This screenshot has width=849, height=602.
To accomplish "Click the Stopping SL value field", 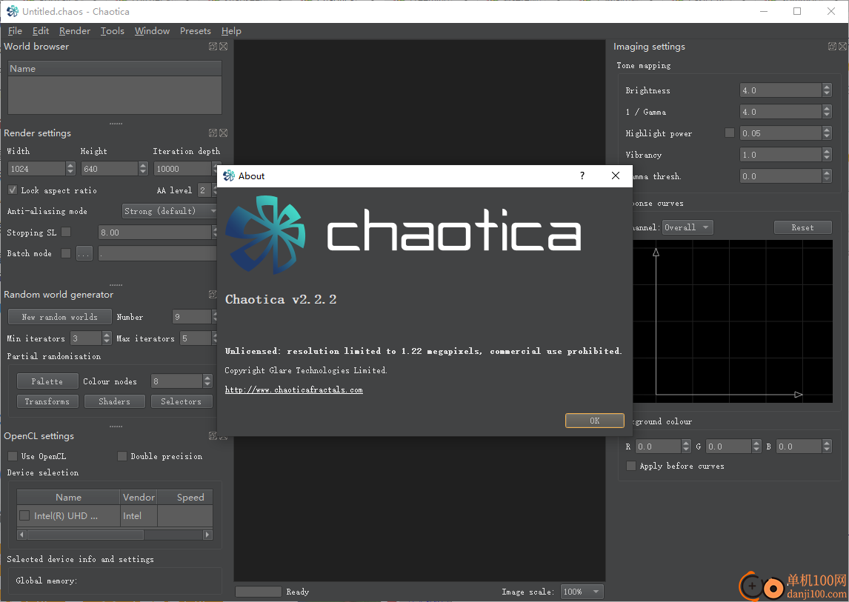I will click(x=155, y=233).
